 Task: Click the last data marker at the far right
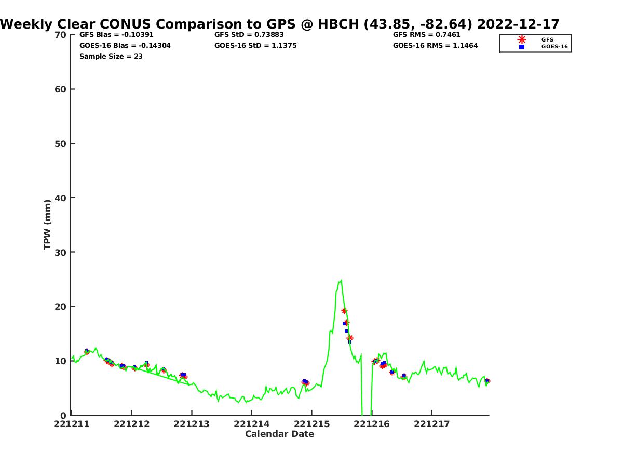[x=487, y=381]
